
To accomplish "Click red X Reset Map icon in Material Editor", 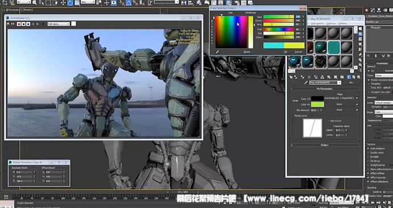I will pos(309,77).
